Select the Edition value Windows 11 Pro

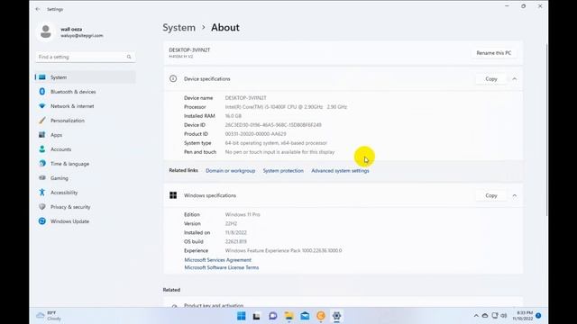tap(243, 214)
